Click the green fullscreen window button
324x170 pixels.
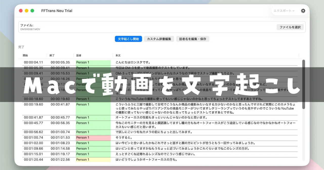coord(32,11)
